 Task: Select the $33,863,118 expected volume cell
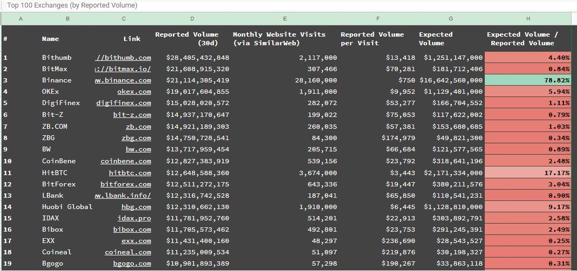tap(451, 263)
